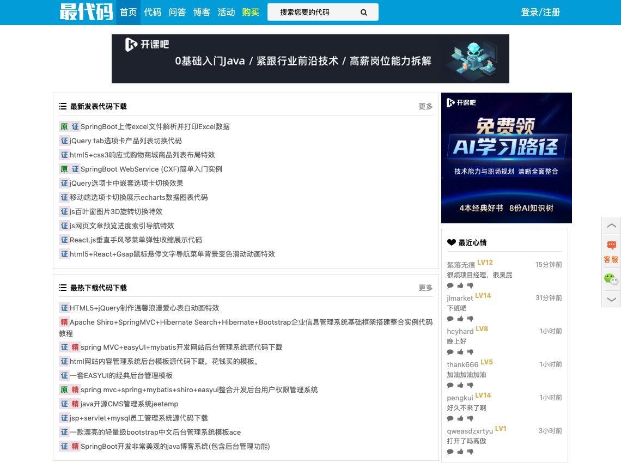Click the comment bubble under 繁落无痕's mood
The height and width of the screenshot is (463, 621).
click(x=450, y=285)
